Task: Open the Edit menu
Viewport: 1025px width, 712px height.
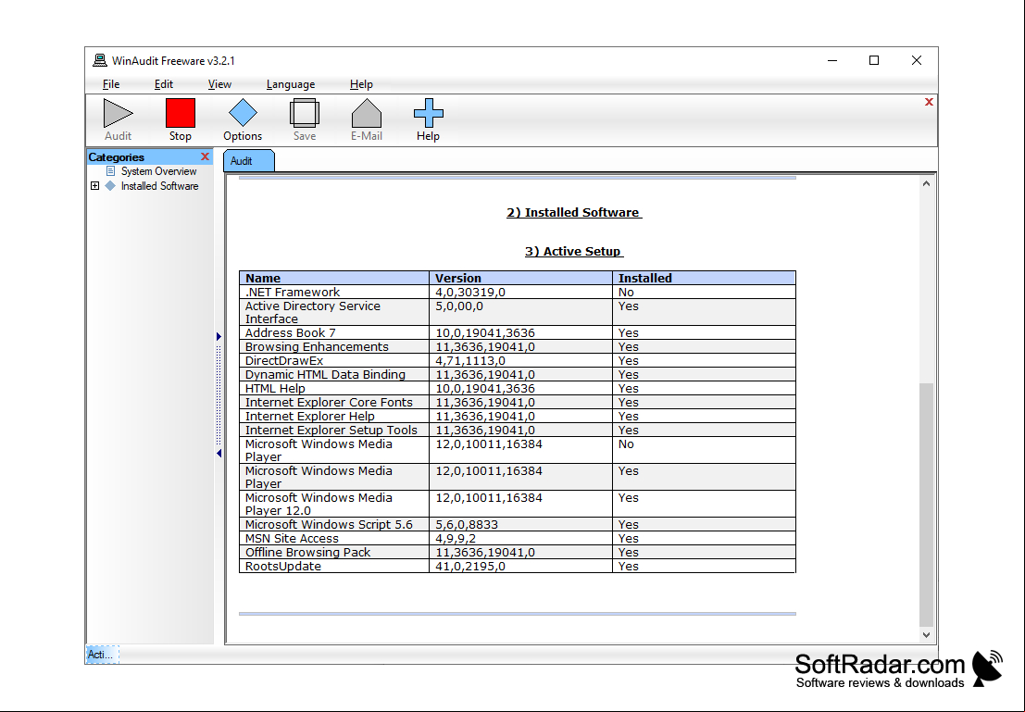Action: point(163,84)
